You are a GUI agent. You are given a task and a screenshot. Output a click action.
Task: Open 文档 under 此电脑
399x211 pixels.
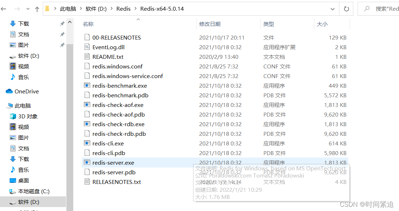[x=24, y=148]
